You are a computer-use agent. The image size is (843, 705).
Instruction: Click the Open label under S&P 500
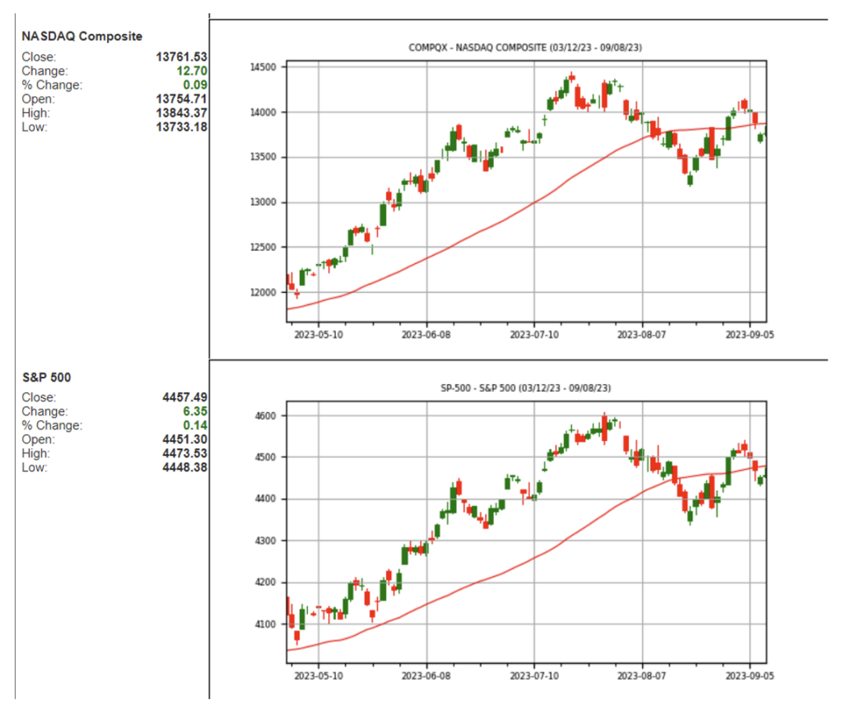(38, 439)
